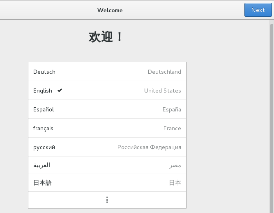Click the 日本 region label
Image resolution: width=274 pixels, height=213 pixels.
(x=175, y=183)
